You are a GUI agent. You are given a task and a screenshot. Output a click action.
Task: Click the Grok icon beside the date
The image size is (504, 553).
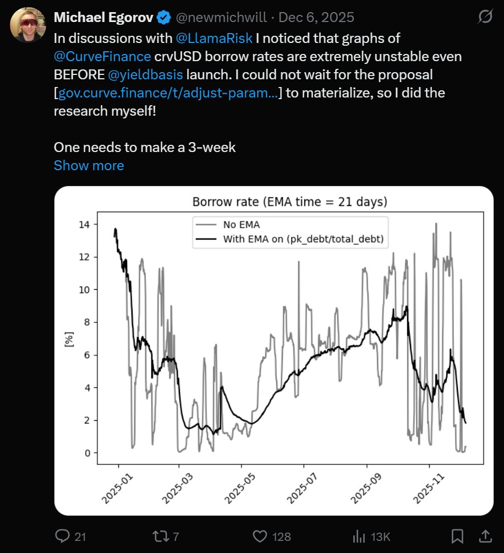coord(484,18)
